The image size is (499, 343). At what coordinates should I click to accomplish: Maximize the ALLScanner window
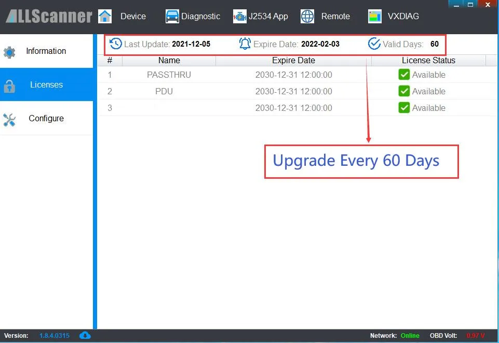coord(470,4)
